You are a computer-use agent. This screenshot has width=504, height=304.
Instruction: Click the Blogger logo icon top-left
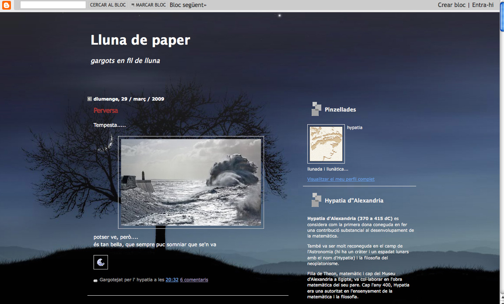[x=6, y=5]
